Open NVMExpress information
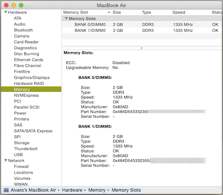 (26, 95)
